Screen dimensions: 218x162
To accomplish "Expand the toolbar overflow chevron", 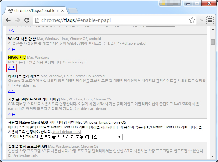I will click(x=202, y=20).
